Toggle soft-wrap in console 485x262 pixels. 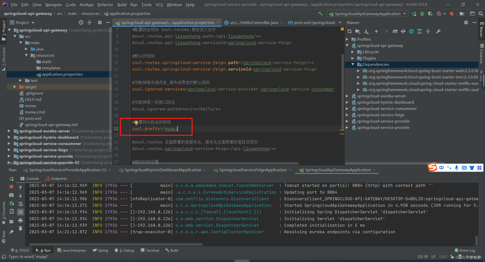[20, 204]
